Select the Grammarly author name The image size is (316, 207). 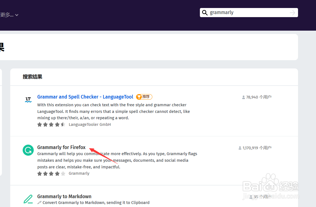pos(79,173)
